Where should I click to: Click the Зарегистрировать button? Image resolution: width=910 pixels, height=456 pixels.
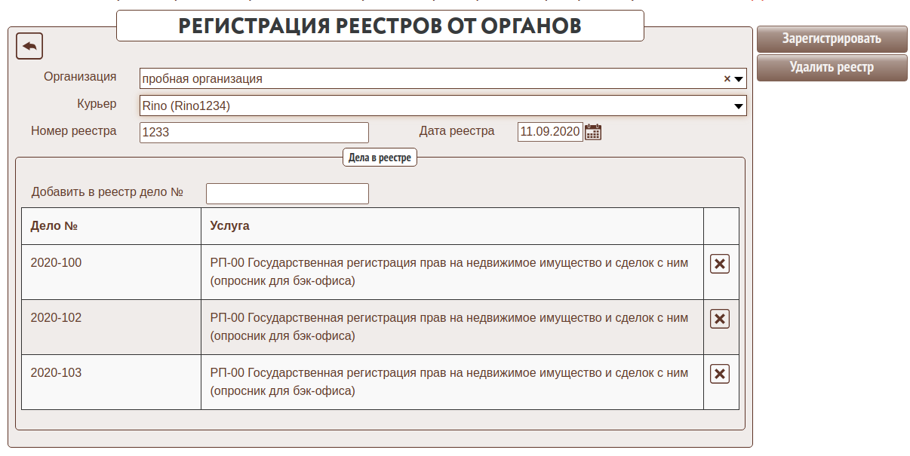(x=832, y=39)
